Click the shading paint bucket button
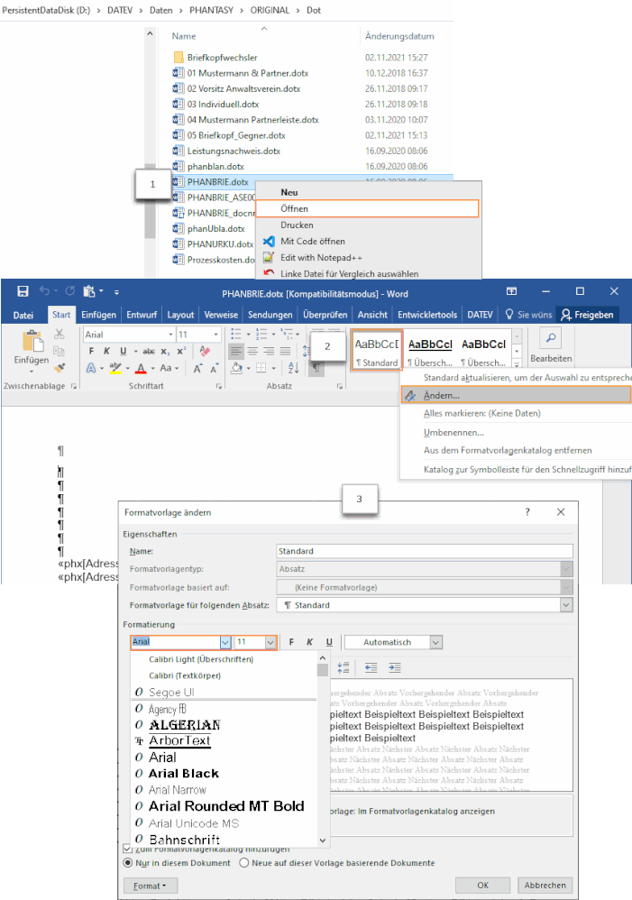 (x=236, y=368)
